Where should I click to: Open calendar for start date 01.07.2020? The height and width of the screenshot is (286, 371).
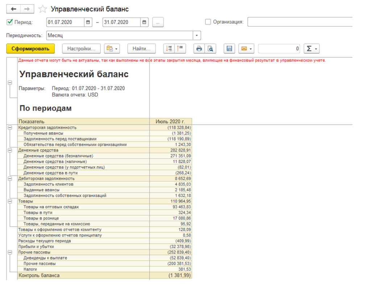coord(88,22)
